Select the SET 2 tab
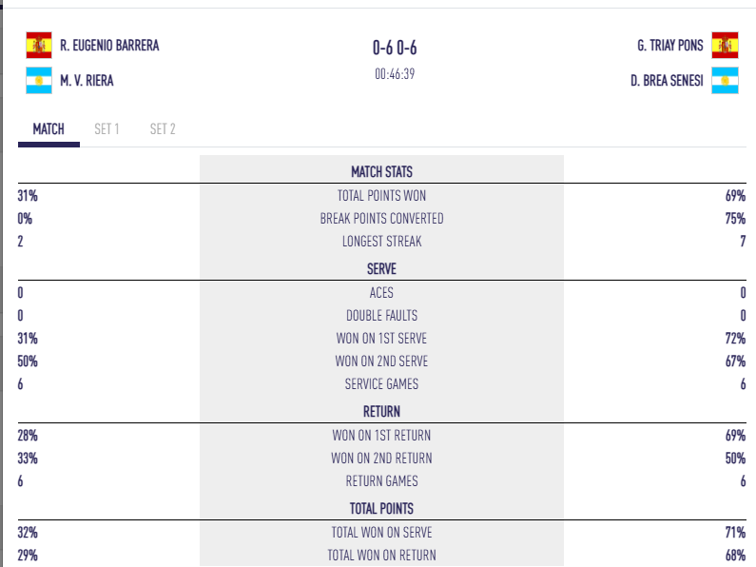The height and width of the screenshot is (567, 756). (163, 129)
